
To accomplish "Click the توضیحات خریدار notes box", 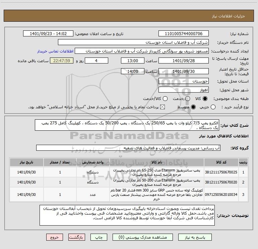I will [127, 215].
